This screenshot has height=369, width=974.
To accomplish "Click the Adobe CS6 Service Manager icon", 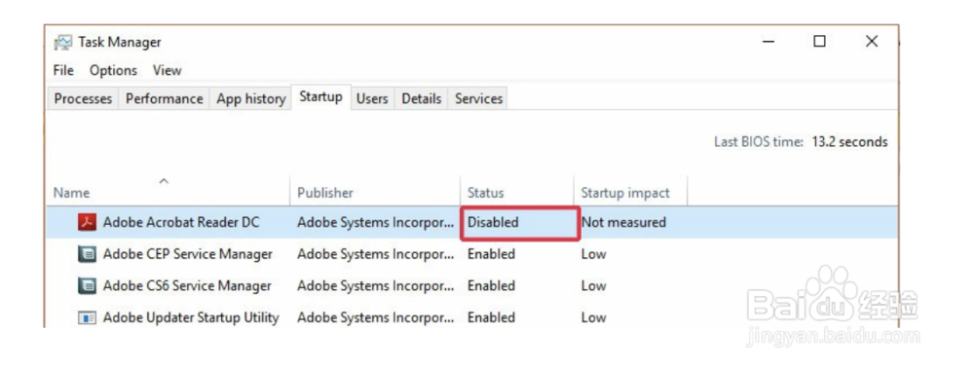I will coord(87,286).
